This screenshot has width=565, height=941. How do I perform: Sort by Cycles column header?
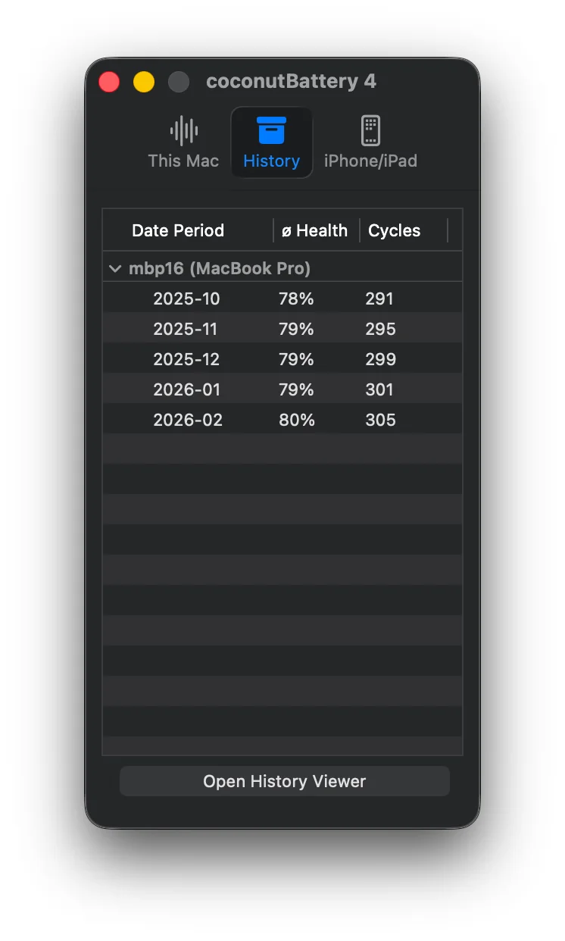[394, 230]
